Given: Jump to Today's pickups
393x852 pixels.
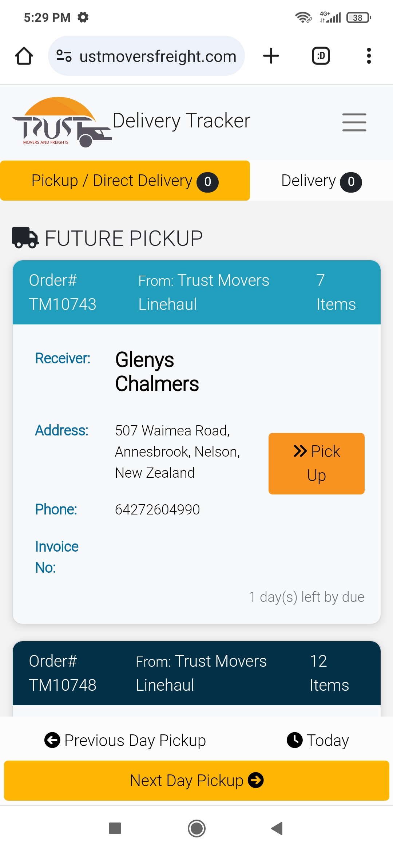Looking at the screenshot, I should coord(318,740).
